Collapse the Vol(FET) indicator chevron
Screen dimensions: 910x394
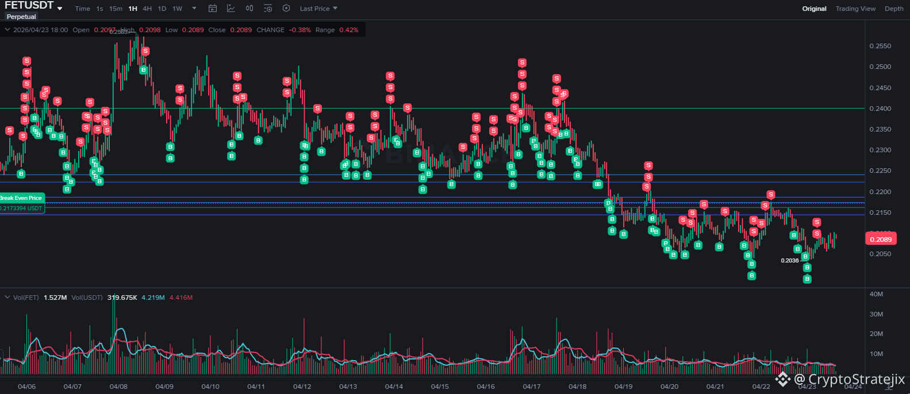(7, 298)
